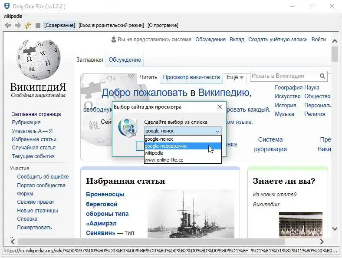
Task: Go back with the left arrow icon
Action: 8,25
